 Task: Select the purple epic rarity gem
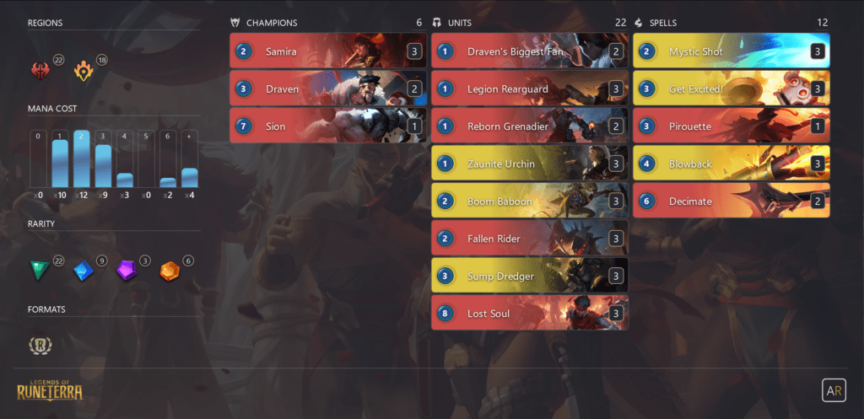point(127,271)
